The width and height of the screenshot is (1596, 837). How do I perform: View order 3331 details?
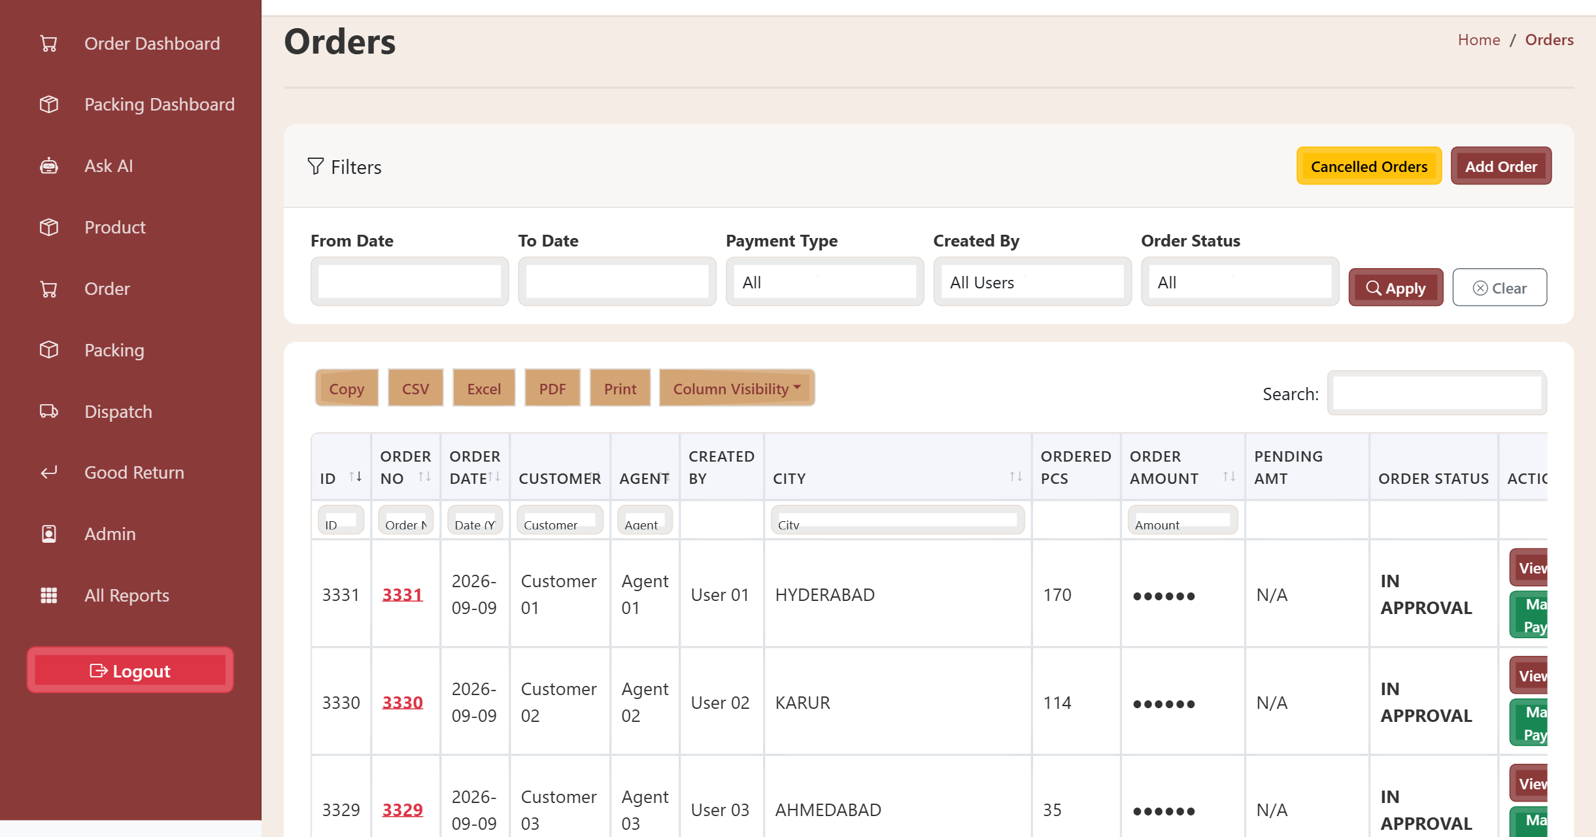[1529, 568]
